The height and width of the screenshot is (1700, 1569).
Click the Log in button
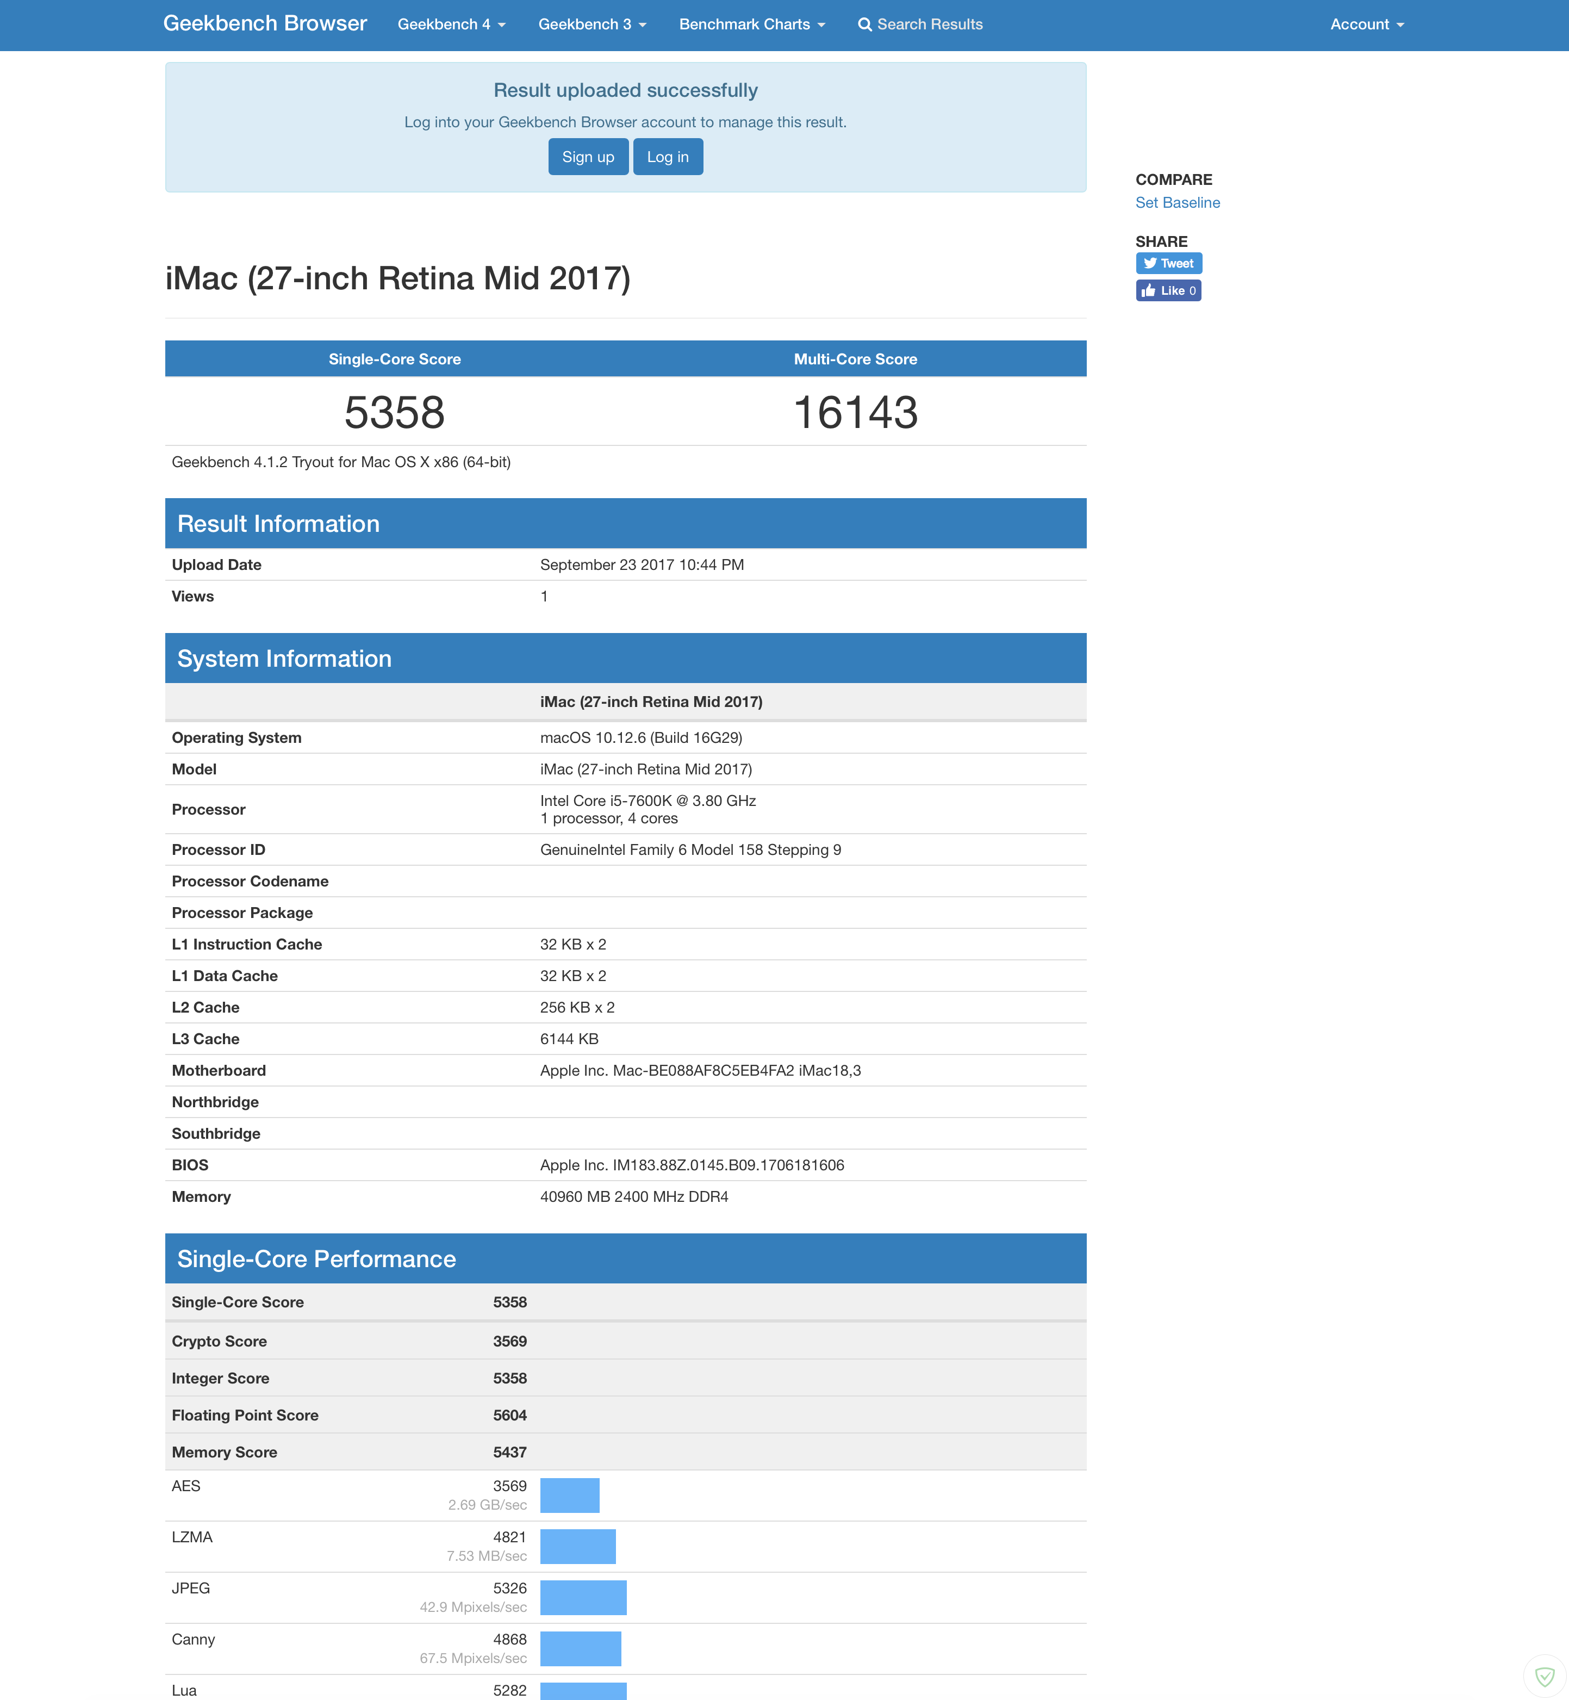668,157
